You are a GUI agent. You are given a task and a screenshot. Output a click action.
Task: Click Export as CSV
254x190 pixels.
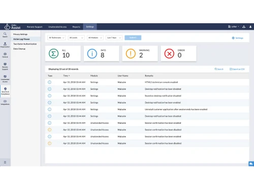237,69
